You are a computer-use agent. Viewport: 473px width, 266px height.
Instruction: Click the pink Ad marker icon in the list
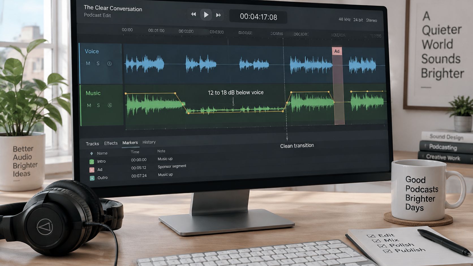tap(92, 170)
